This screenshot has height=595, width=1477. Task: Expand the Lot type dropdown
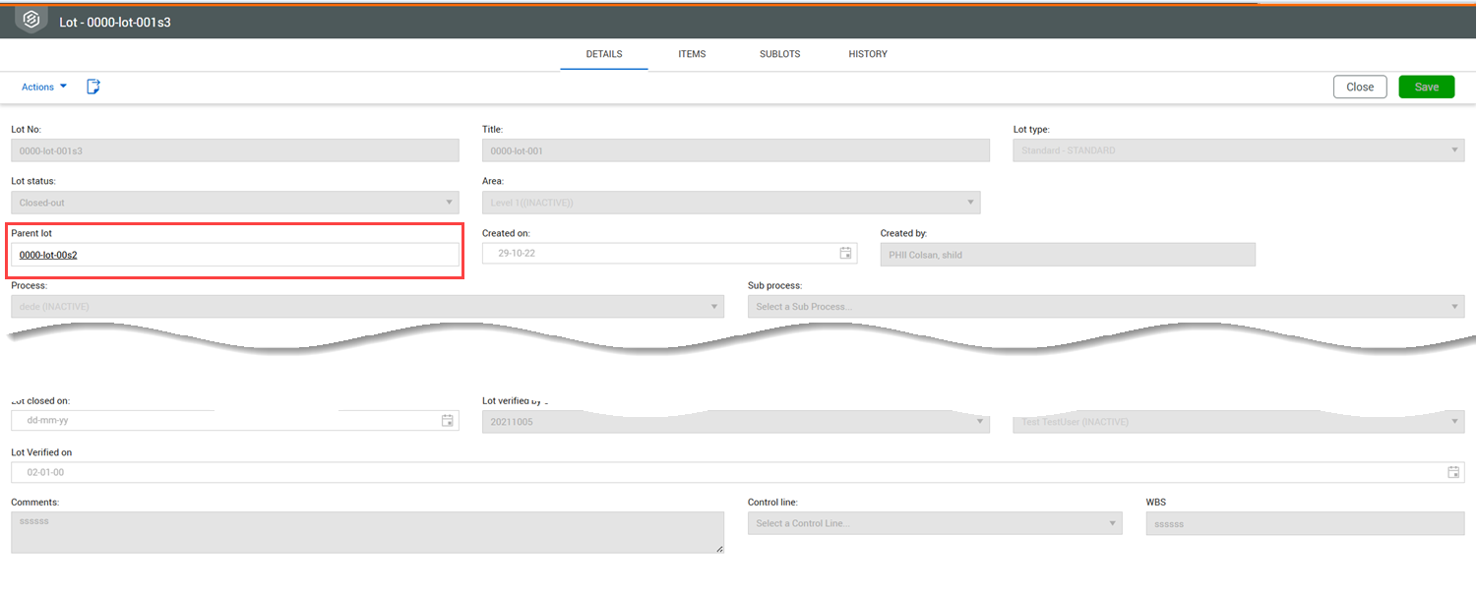pos(1238,150)
